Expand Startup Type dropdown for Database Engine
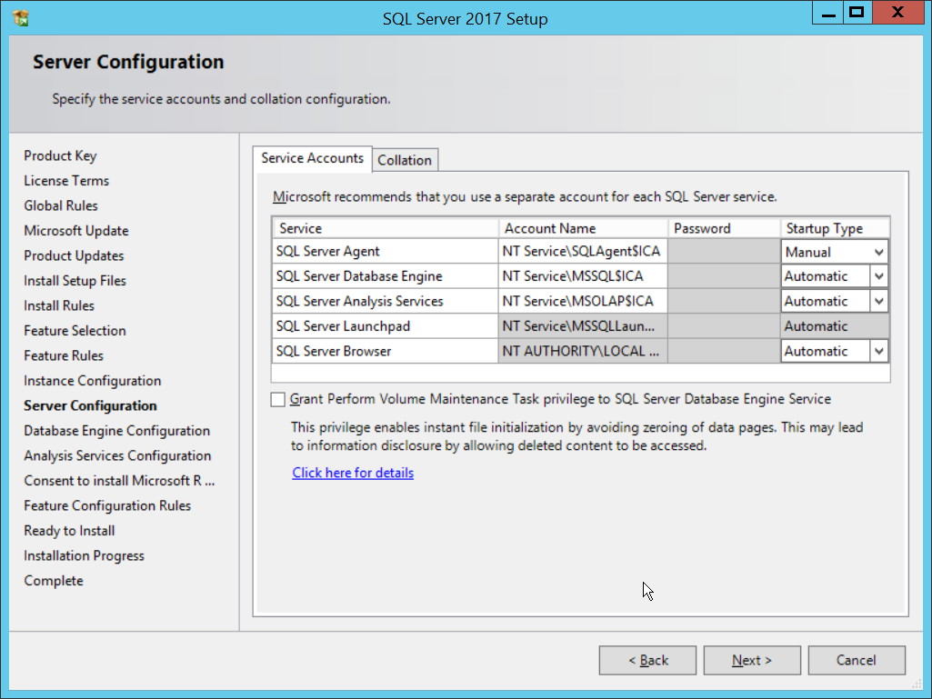932x699 pixels. 878,276
